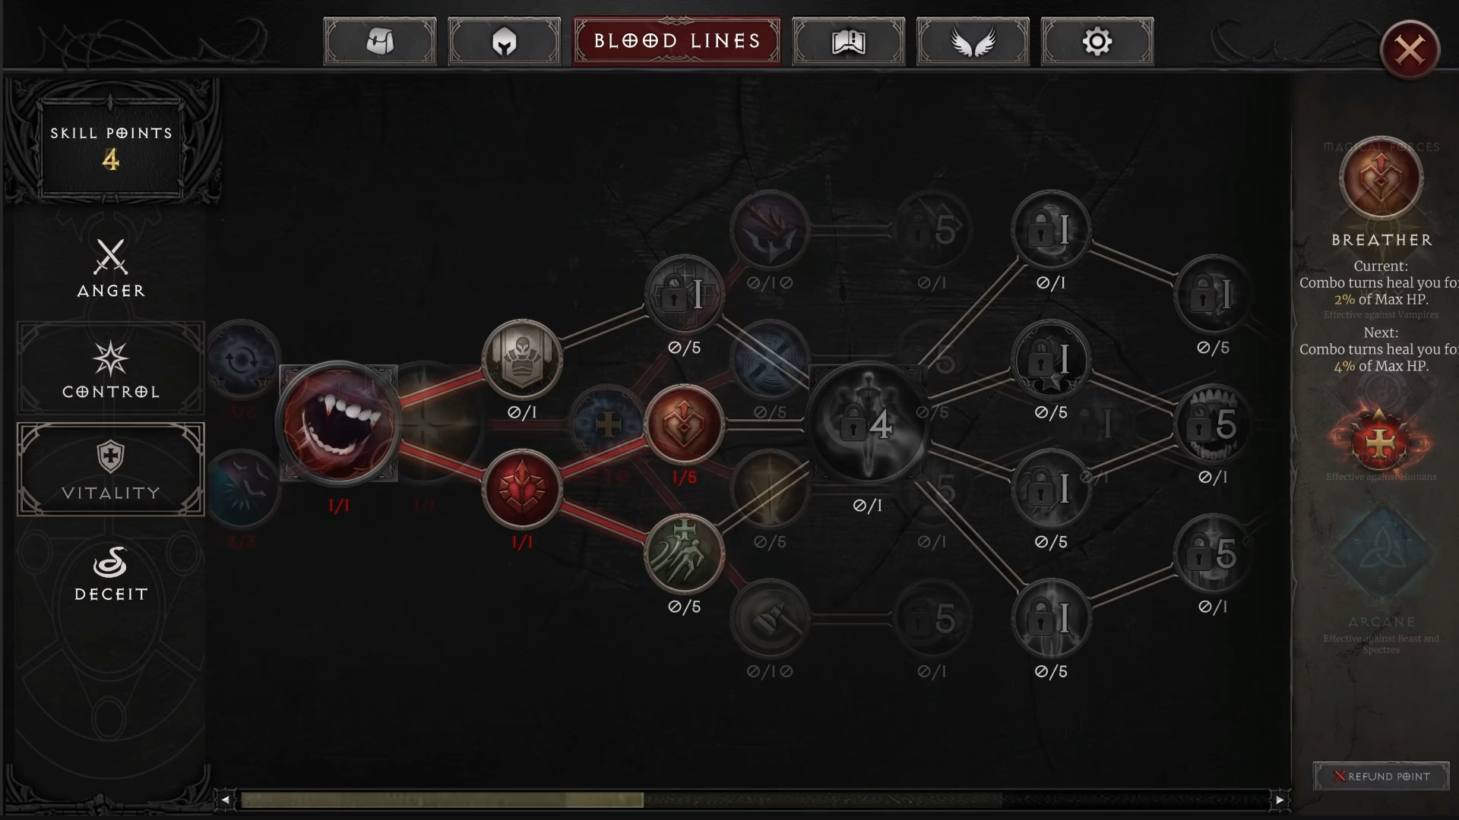This screenshot has height=820, width=1459.
Task: Select the armored soldier skill node 0/1
Action: [522, 359]
